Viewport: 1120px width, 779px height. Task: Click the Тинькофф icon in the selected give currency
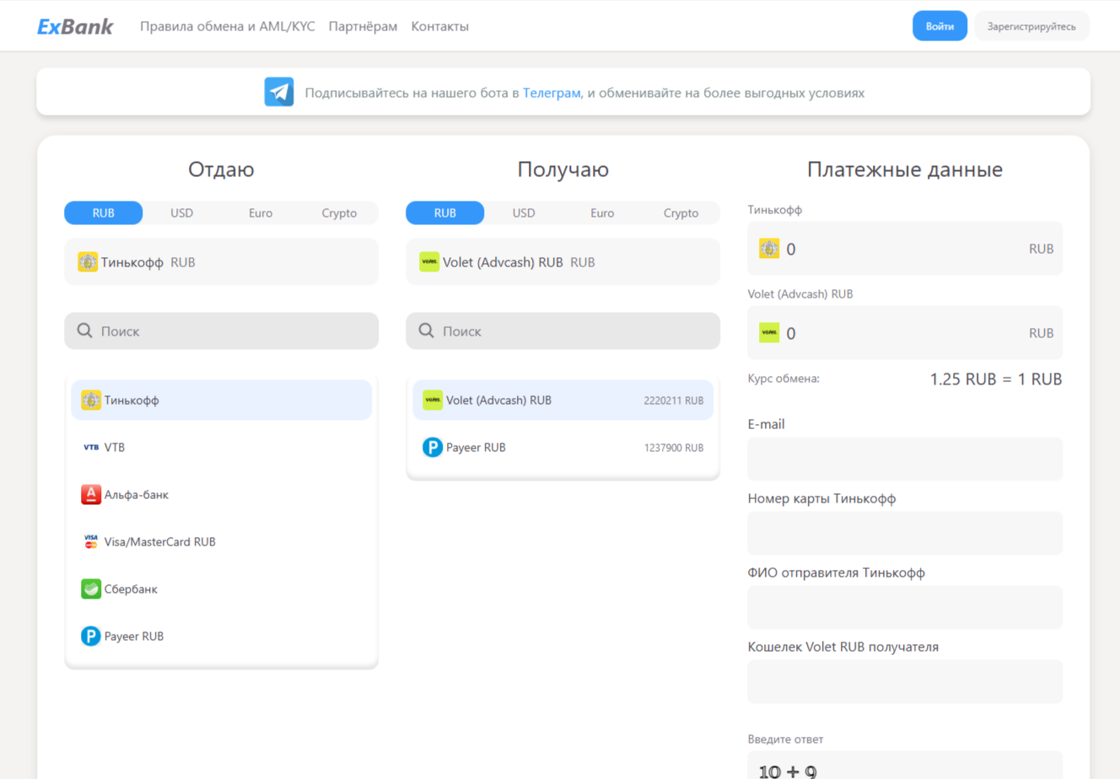coord(88,262)
